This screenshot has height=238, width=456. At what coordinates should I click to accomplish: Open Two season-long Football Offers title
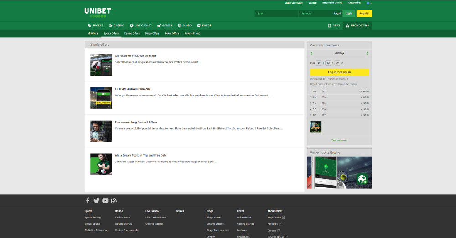[x=136, y=122]
